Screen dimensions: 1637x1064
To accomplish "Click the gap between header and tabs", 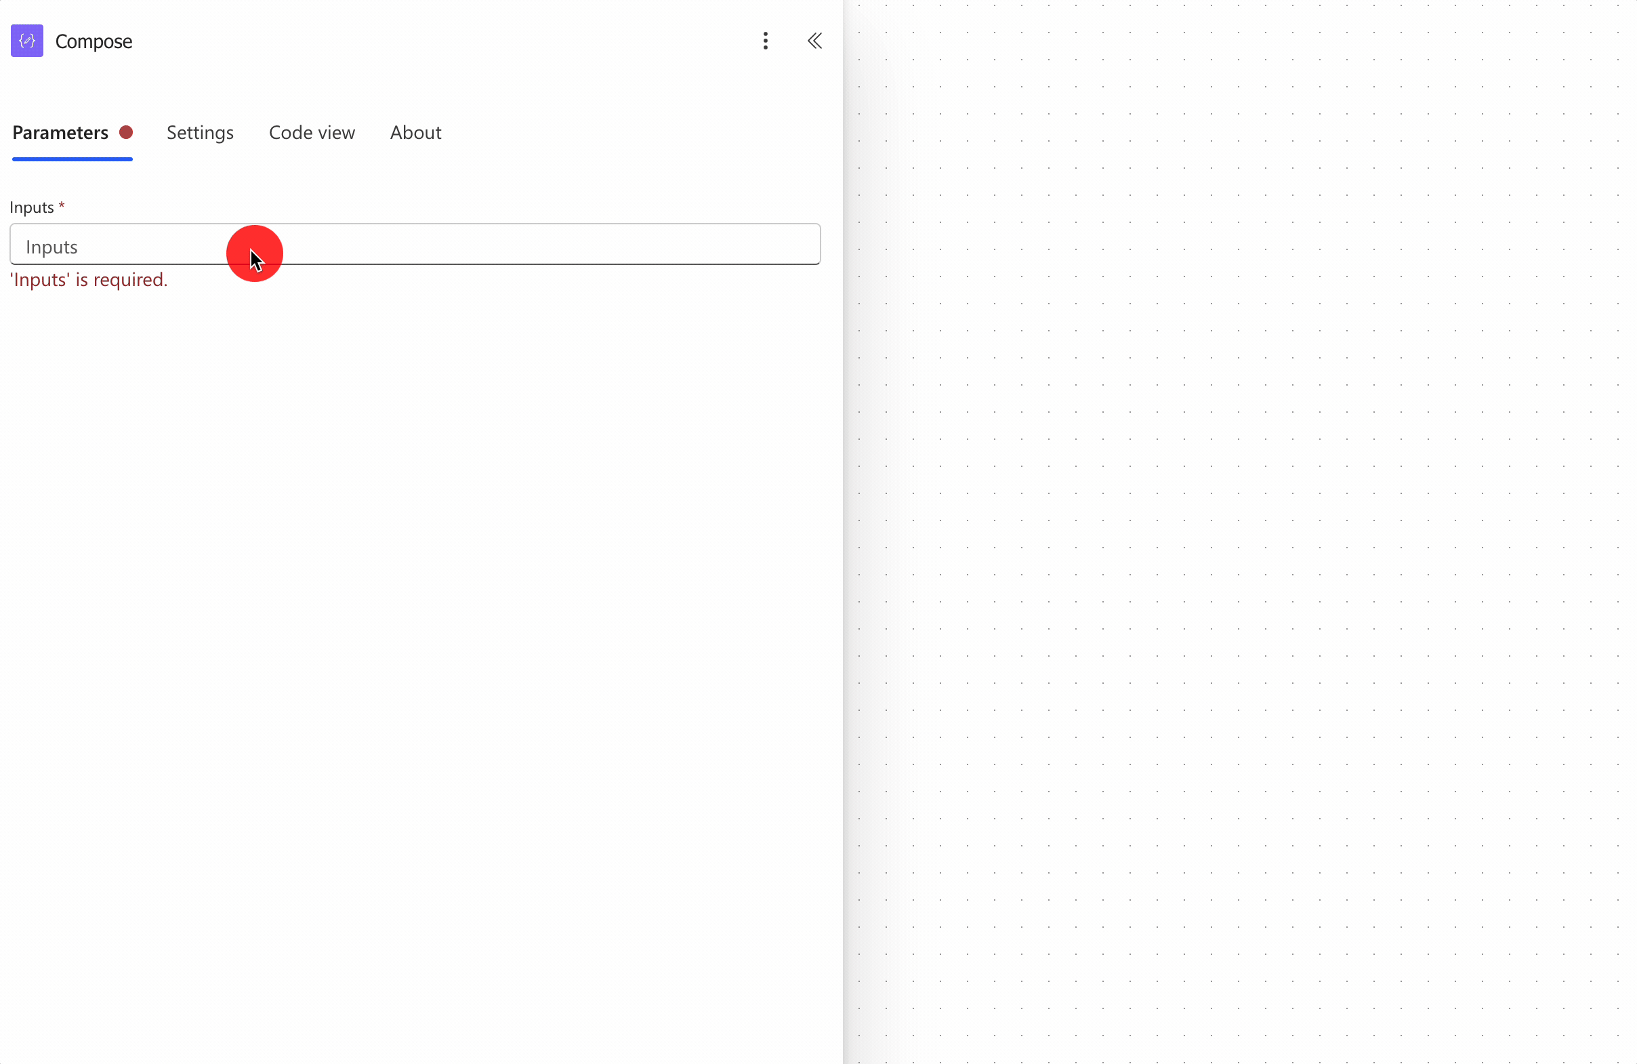I will pyautogui.click(x=413, y=86).
